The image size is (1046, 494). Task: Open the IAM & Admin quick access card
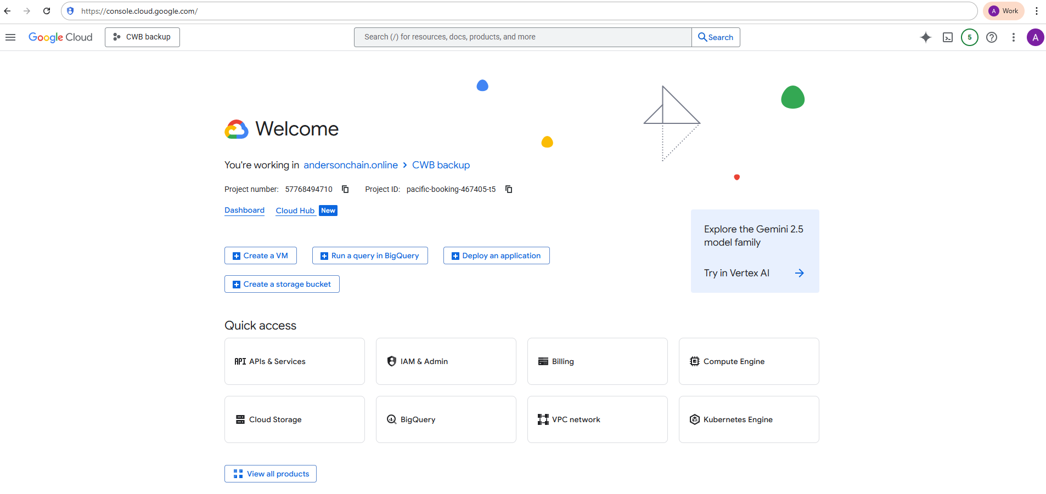[446, 361]
